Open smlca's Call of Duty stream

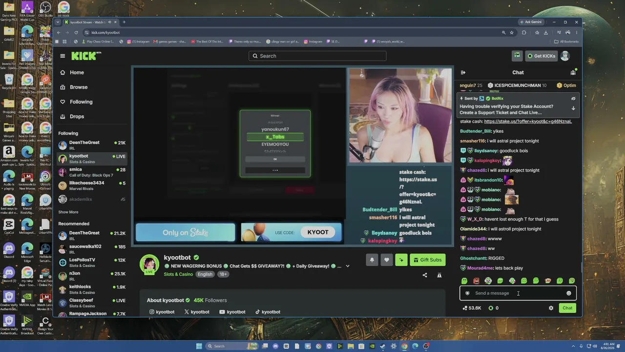tap(92, 172)
